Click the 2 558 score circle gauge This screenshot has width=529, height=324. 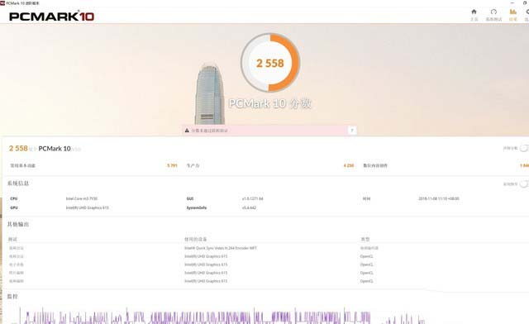click(x=270, y=63)
